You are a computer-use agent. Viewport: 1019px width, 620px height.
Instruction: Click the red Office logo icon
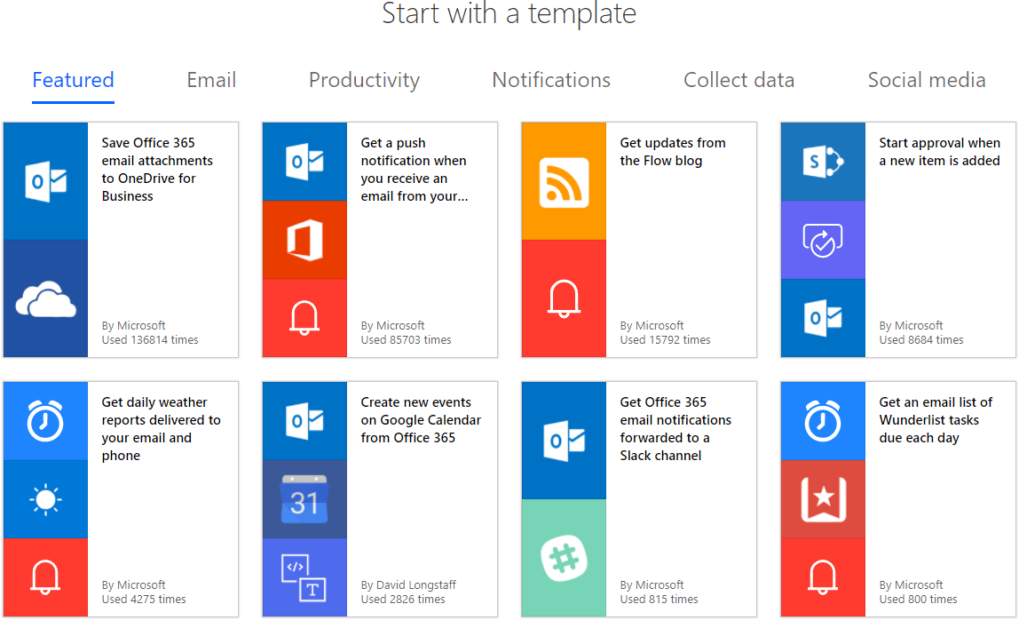tap(304, 240)
